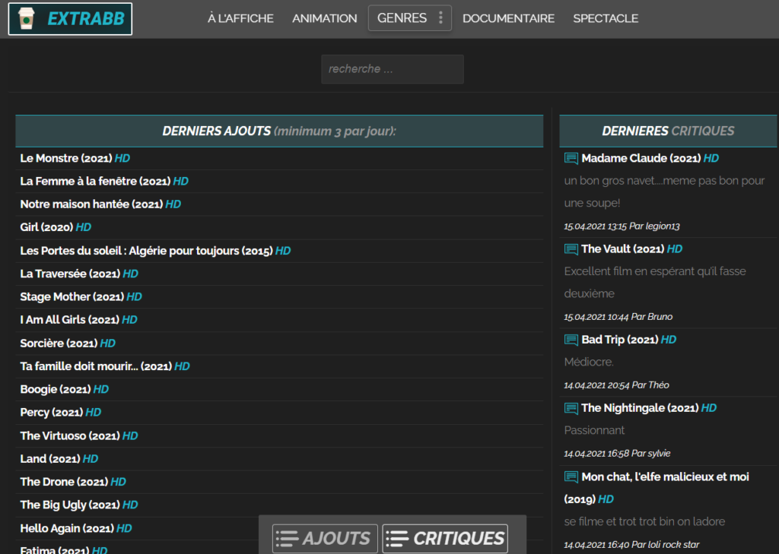779x554 pixels.
Task: Click review text 'Excellent film en espérant'
Action: click(655, 283)
